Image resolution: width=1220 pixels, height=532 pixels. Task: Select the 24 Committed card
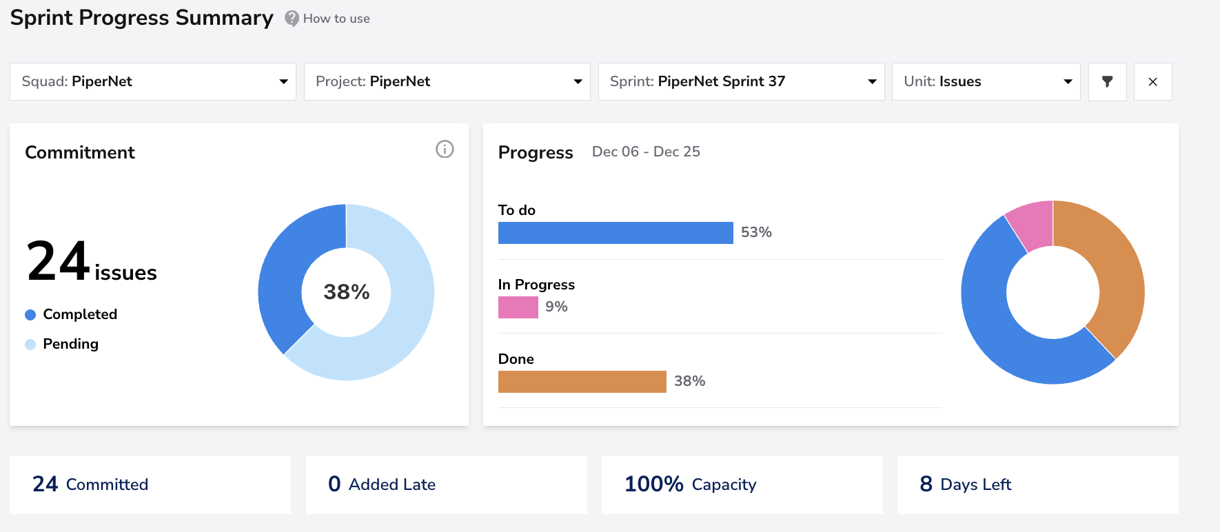point(150,484)
